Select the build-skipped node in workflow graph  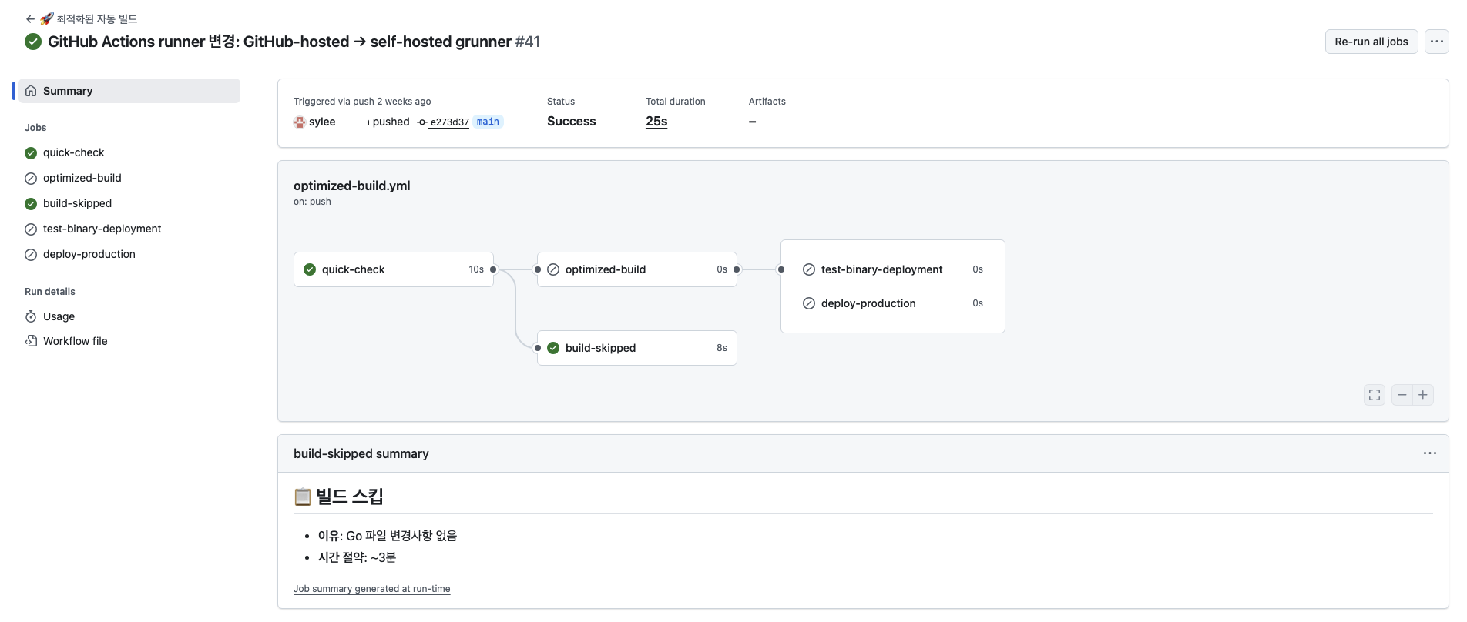coord(637,348)
